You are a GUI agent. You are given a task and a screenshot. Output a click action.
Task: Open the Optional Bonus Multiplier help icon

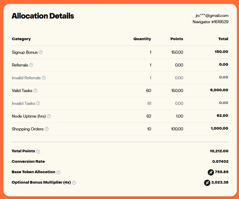(74, 183)
